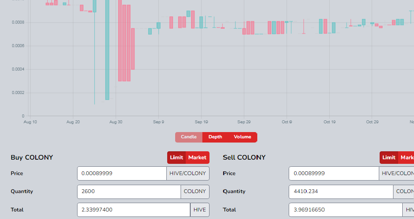Click the Sell Total field showing 3.96916650
Screen dimensions: 414x219
(345, 210)
